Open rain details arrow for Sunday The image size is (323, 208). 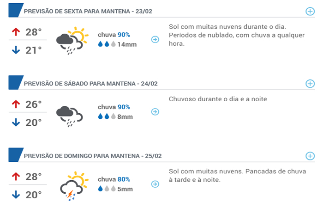pyautogui.click(x=155, y=184)
